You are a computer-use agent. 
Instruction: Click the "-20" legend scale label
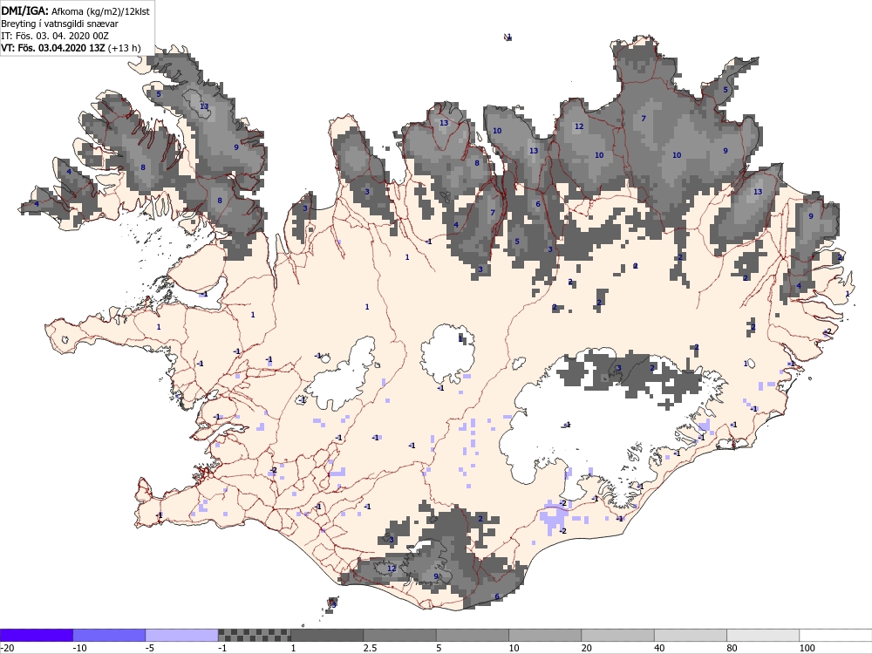(x=7, y=648)
